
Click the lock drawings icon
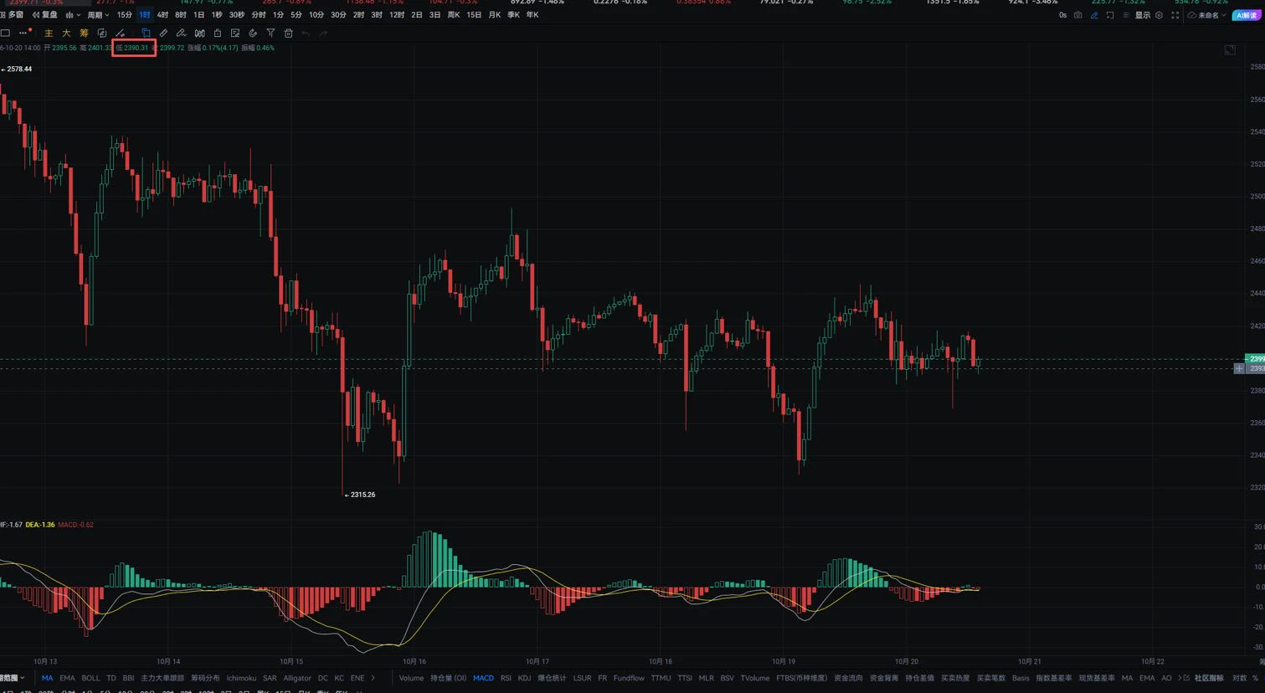click(x=218, y=33)
